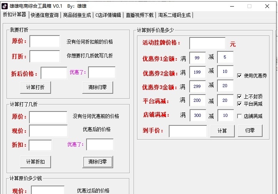Focus the 现价 field in 计算原价多少钱
Screen dimensions: 278x194
click(48, 190)
